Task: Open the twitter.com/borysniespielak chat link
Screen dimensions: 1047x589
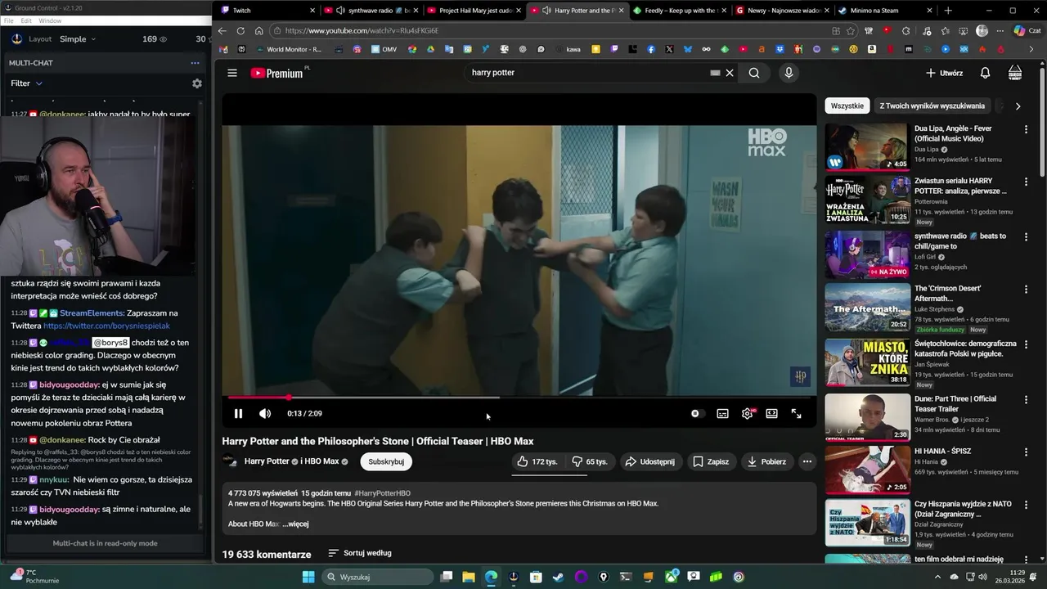Action: (106, 326)
